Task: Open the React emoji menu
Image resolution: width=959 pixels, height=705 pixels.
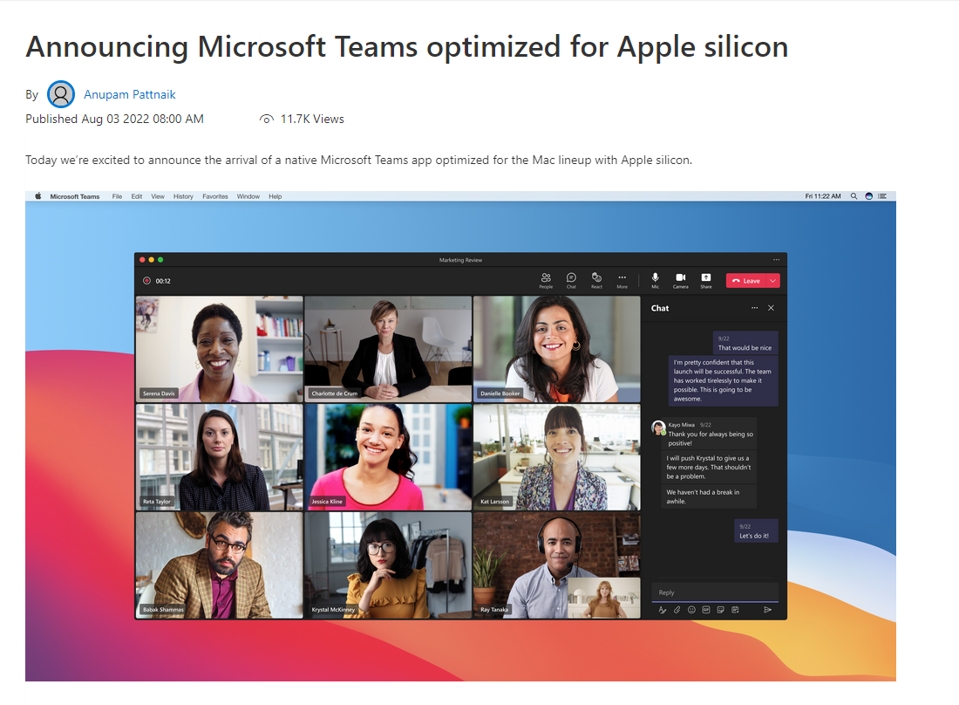Action: [597, 280]
